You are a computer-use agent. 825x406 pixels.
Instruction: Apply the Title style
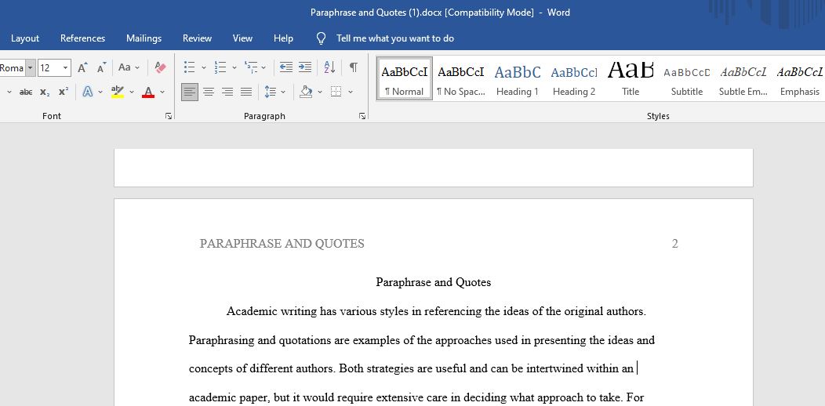631,78
